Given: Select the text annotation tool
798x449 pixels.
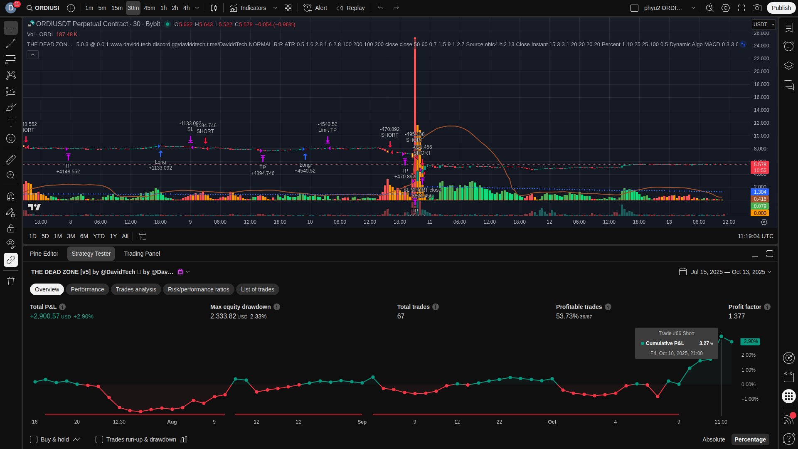Looking at the screenshot, I should [x=11, y=123].
